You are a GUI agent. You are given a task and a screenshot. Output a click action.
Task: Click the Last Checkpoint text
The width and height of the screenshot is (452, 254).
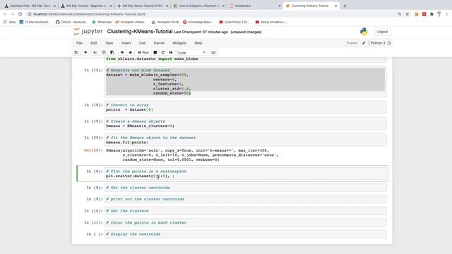point(201,32)
